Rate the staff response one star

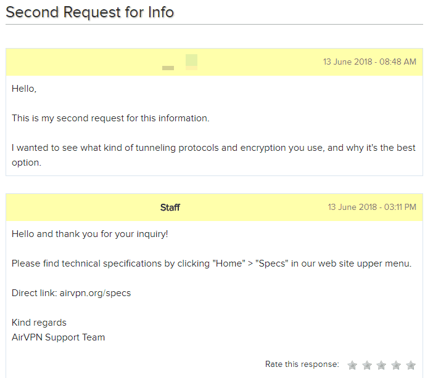pos(352,365)
